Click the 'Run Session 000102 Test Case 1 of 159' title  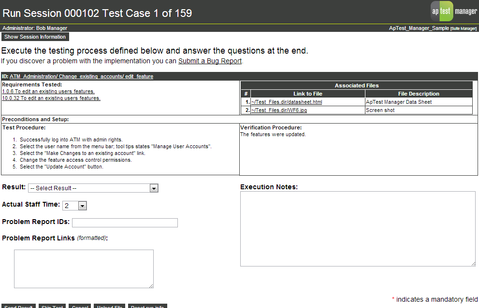tap(97, 13)
